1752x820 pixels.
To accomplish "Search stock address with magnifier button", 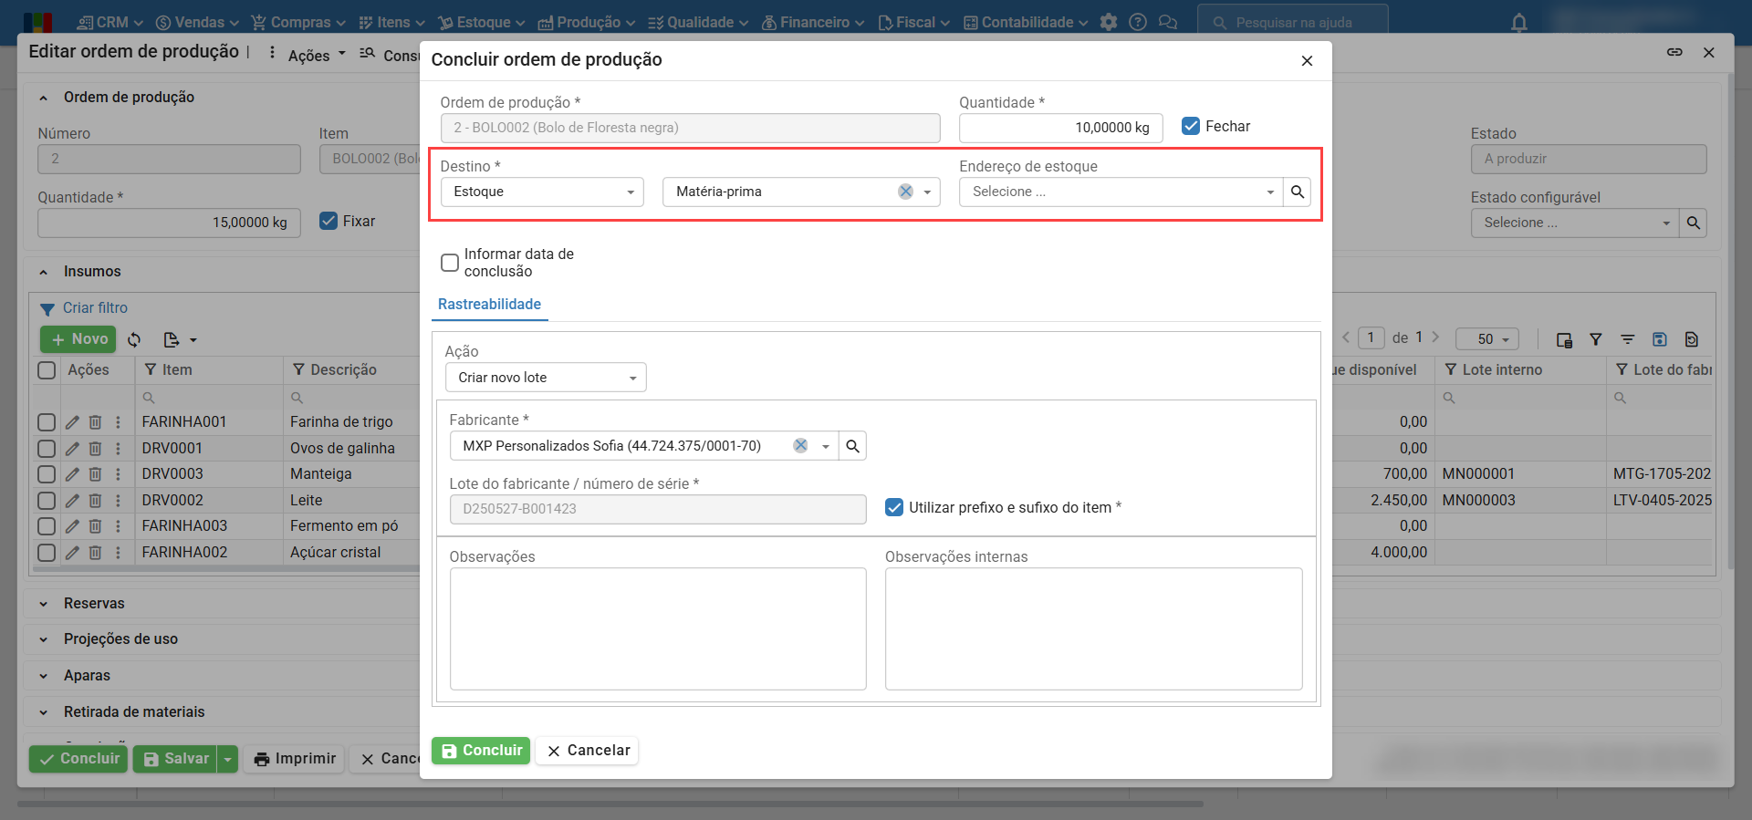I will (x=1297, y=192).
